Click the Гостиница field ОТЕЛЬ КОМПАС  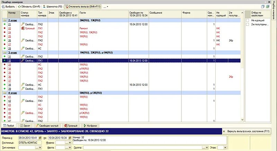tap(30, 142)
